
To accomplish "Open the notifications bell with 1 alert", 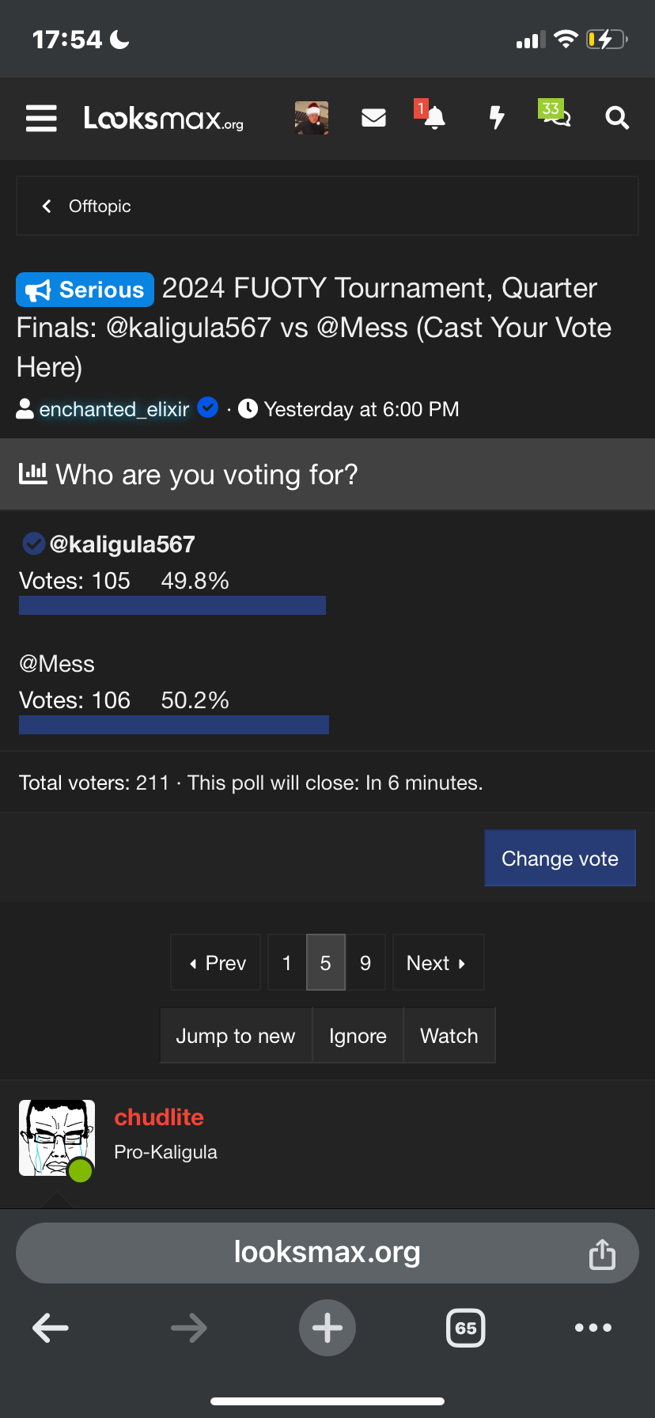I will [x=434, y=119].
